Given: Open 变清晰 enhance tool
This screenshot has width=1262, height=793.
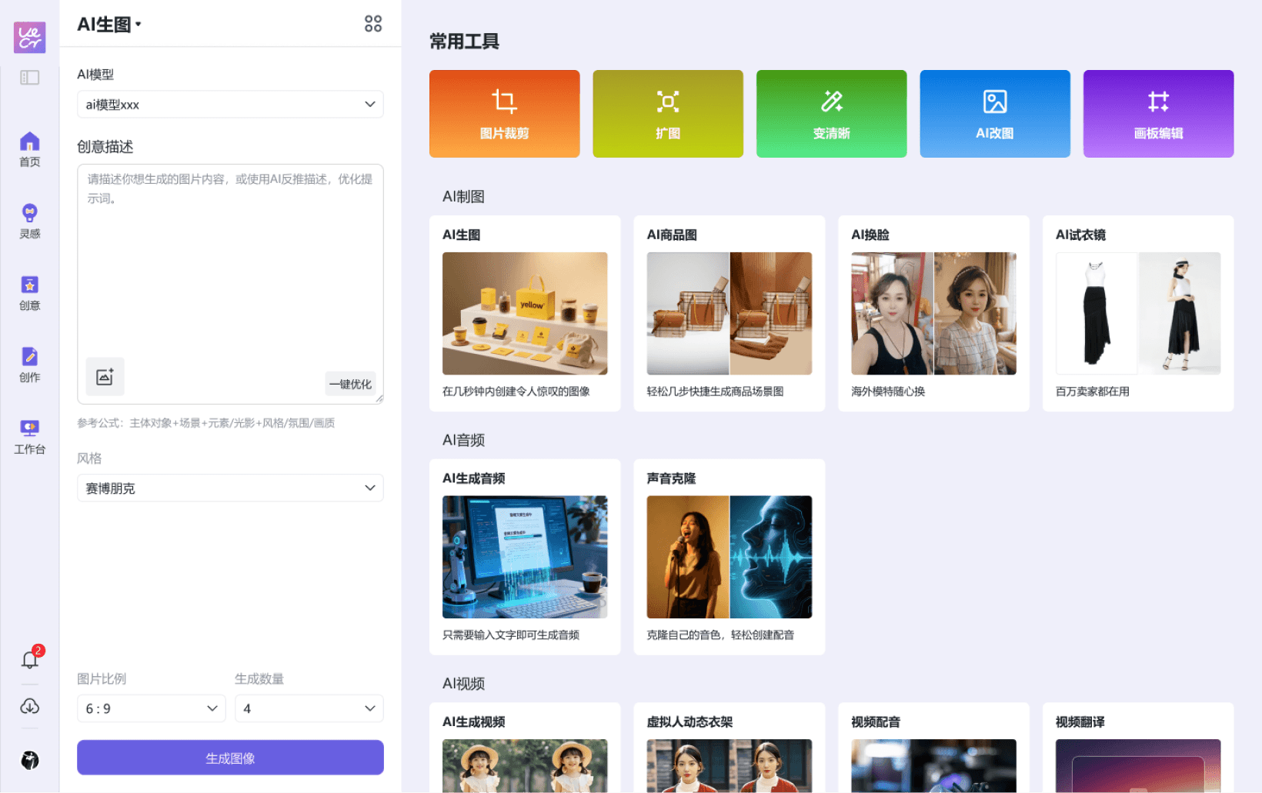Looking at the screenshot, I should [831, 114].
